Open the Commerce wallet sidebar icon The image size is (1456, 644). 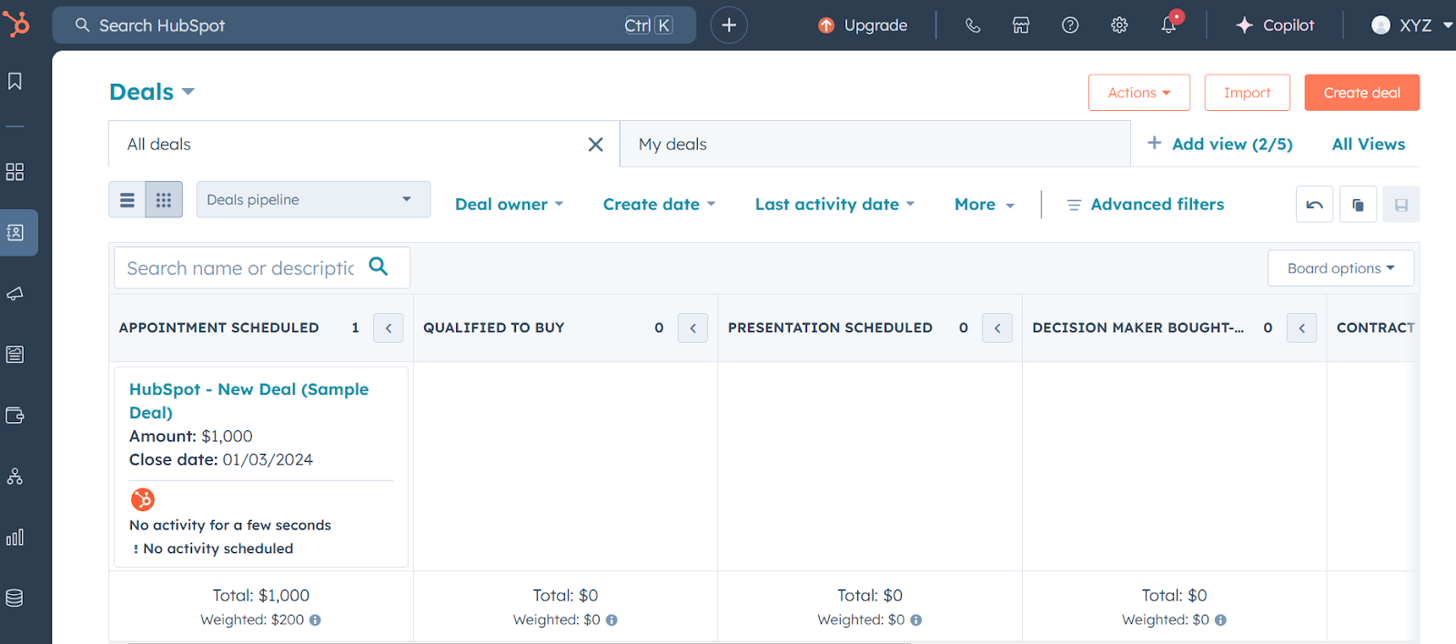(15, 416)
